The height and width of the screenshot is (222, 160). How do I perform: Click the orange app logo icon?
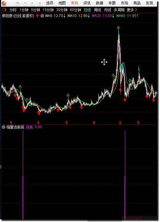[x=4, y=3]
